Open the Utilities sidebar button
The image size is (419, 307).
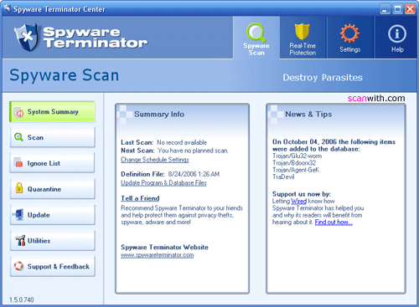(52, 240)
